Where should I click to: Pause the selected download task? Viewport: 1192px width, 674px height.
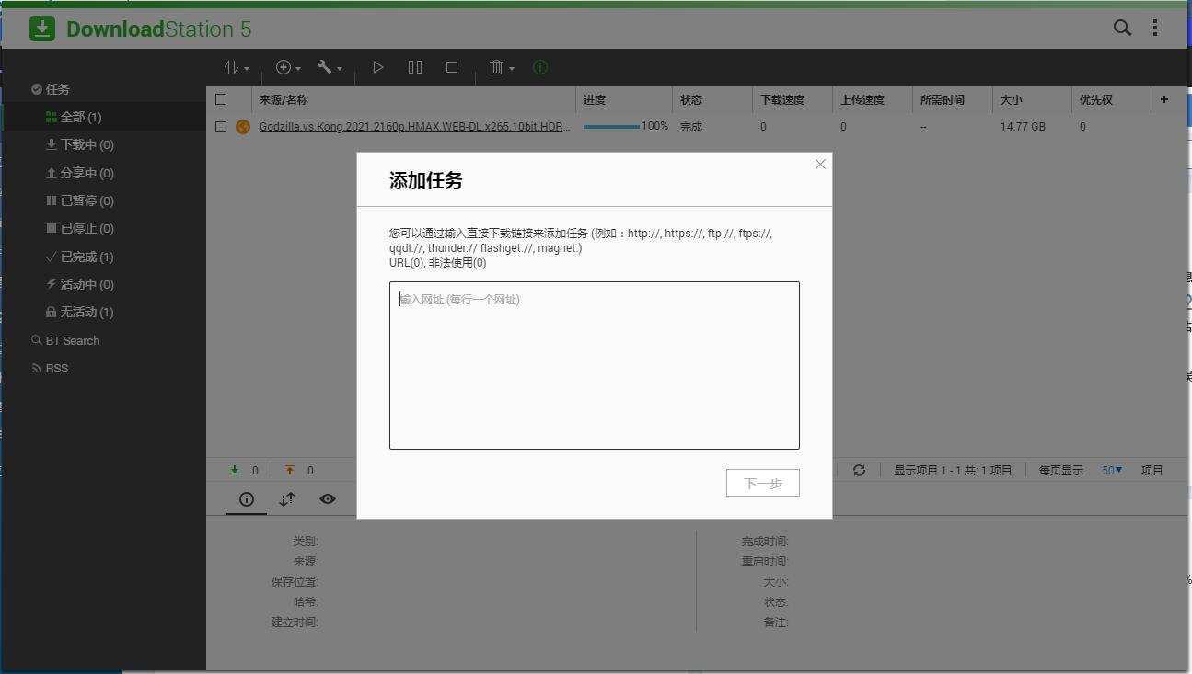pyautogui.click(x=414, y=66)
